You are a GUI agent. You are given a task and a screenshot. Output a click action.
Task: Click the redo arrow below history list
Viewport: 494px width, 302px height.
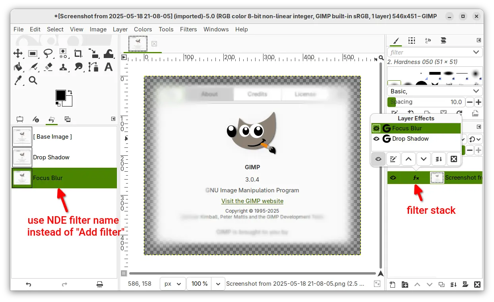pos(64,284)
